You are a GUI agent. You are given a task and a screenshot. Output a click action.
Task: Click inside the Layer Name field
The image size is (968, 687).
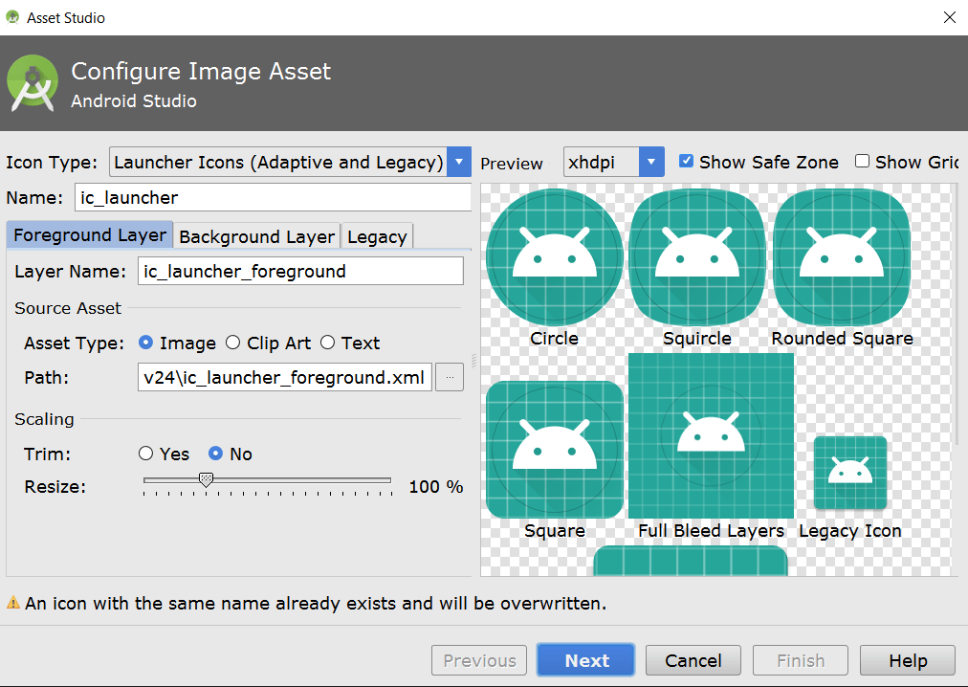(299, 271)
